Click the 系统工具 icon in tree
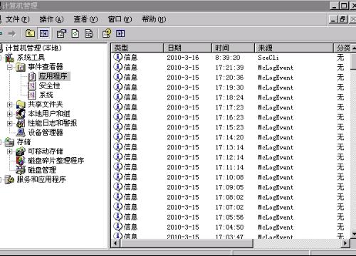Viewport: 356px width, 256px height. (10, 58)
